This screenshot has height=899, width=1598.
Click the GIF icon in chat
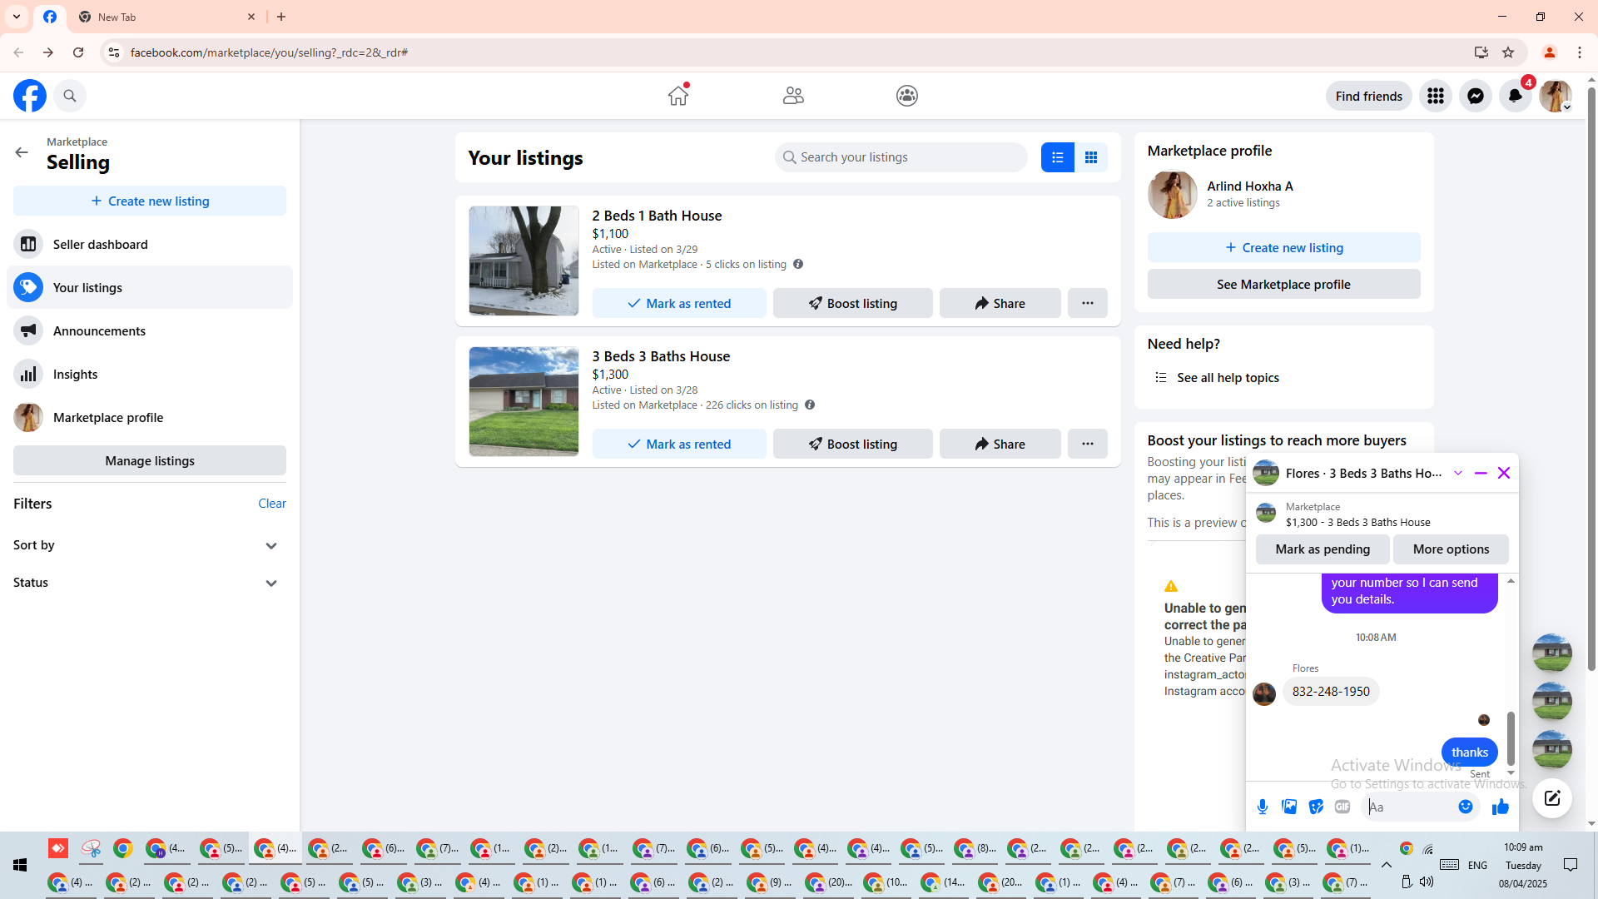click(x=1342, y=807)
